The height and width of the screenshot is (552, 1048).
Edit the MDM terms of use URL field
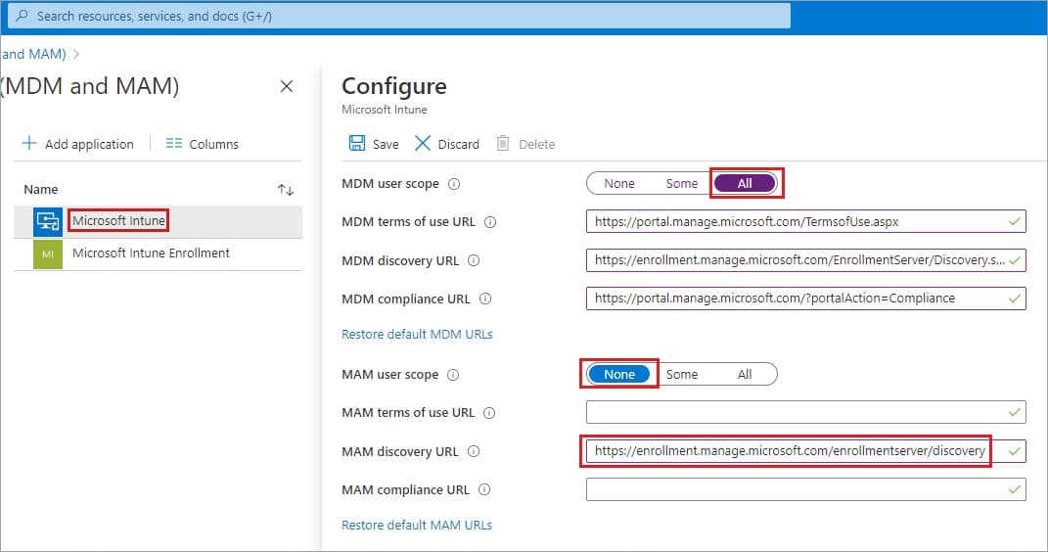[x=806, y=221]
